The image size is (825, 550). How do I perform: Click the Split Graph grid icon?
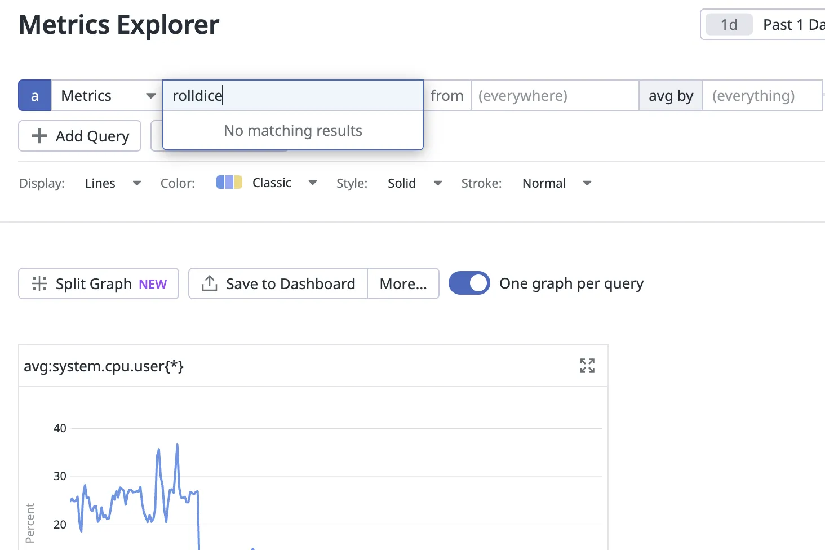39,283
